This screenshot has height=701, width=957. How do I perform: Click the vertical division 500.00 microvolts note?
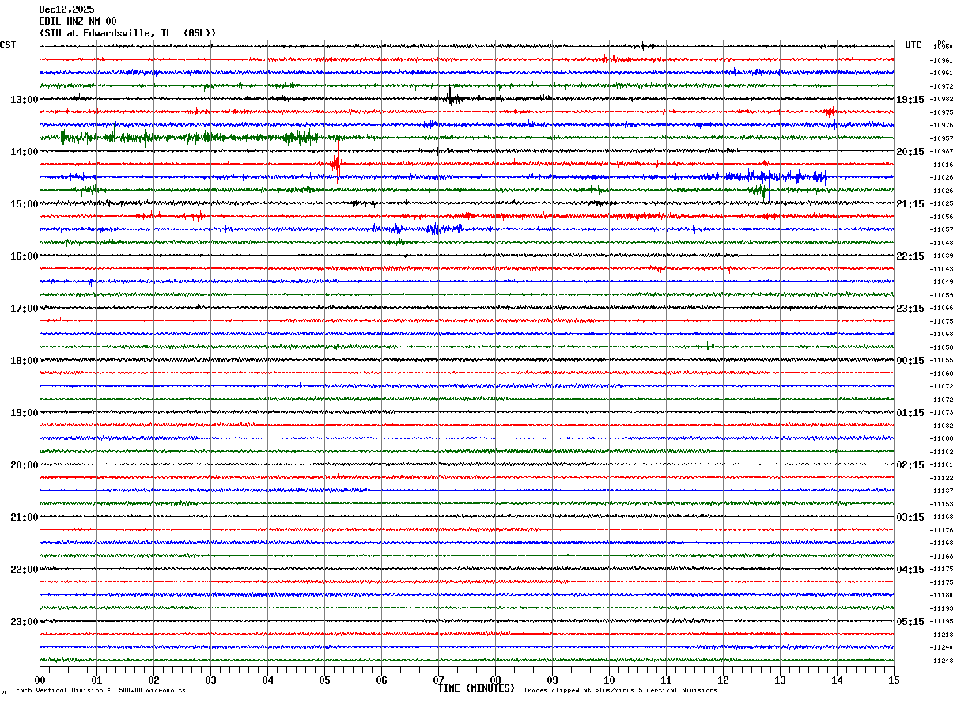tap(100, 690)
